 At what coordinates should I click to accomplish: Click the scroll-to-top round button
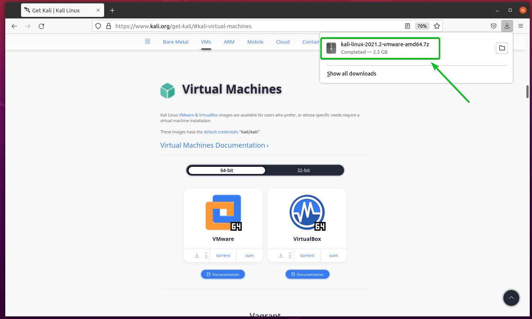click(511, 298)
